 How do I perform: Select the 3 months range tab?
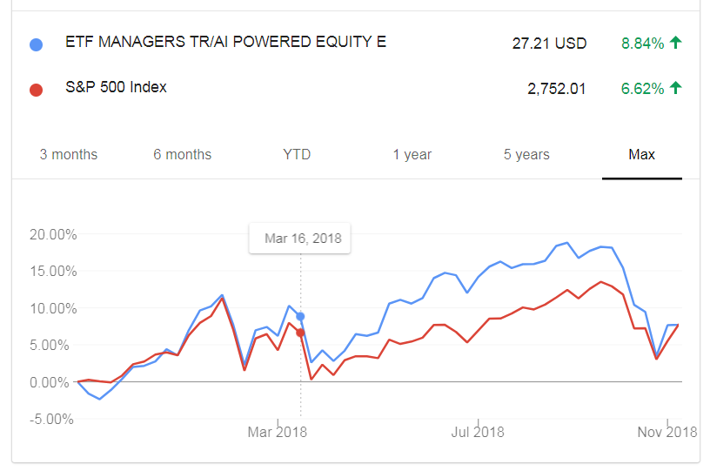(x=69, y=154)
